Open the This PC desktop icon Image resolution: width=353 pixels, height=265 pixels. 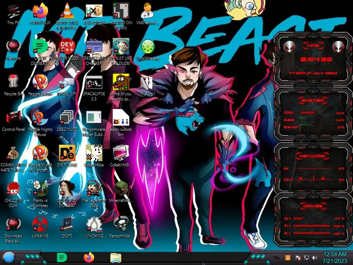(13, 12)
